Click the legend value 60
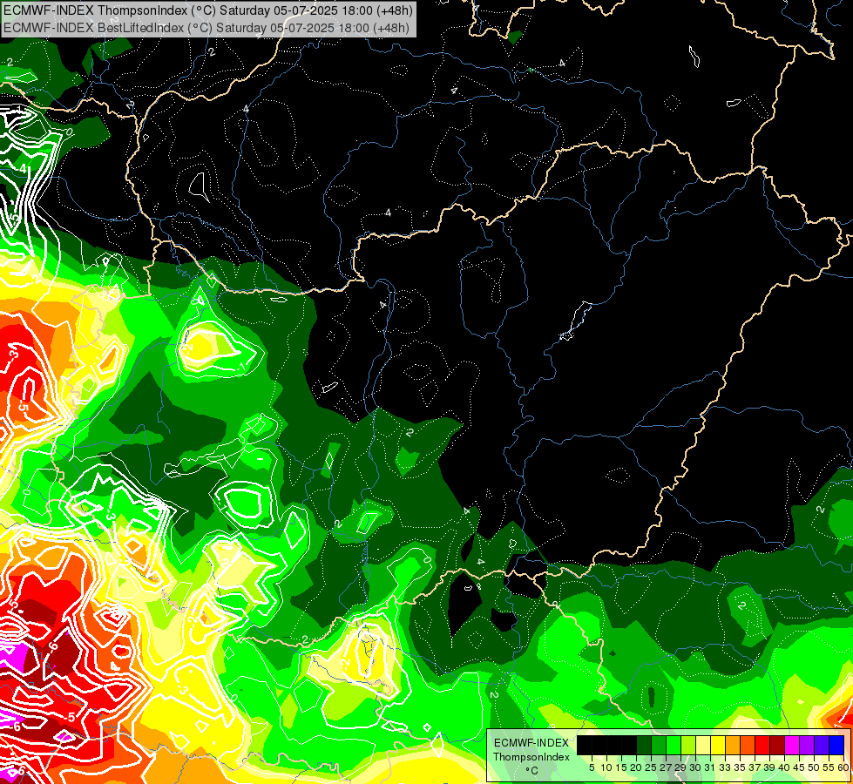 click(843, 767)
